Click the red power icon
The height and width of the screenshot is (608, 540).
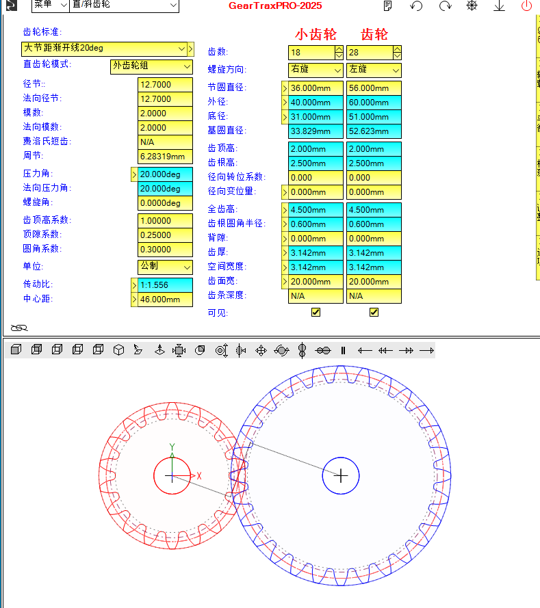click(526, 6)
